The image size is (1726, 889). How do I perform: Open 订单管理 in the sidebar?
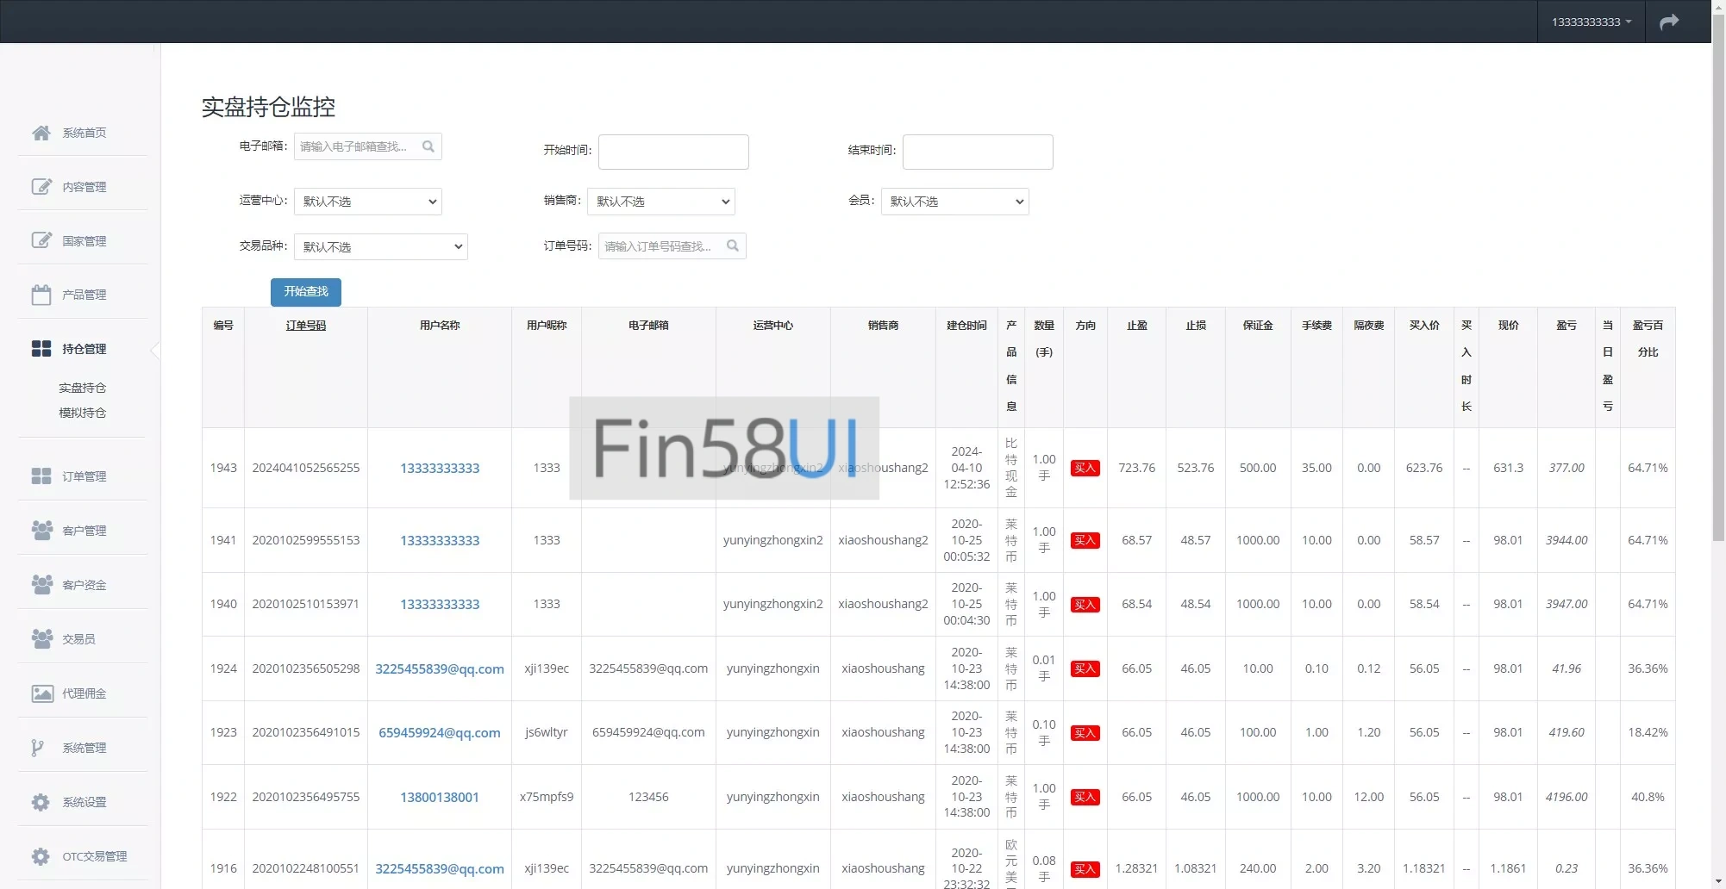(x=84, y=476)
